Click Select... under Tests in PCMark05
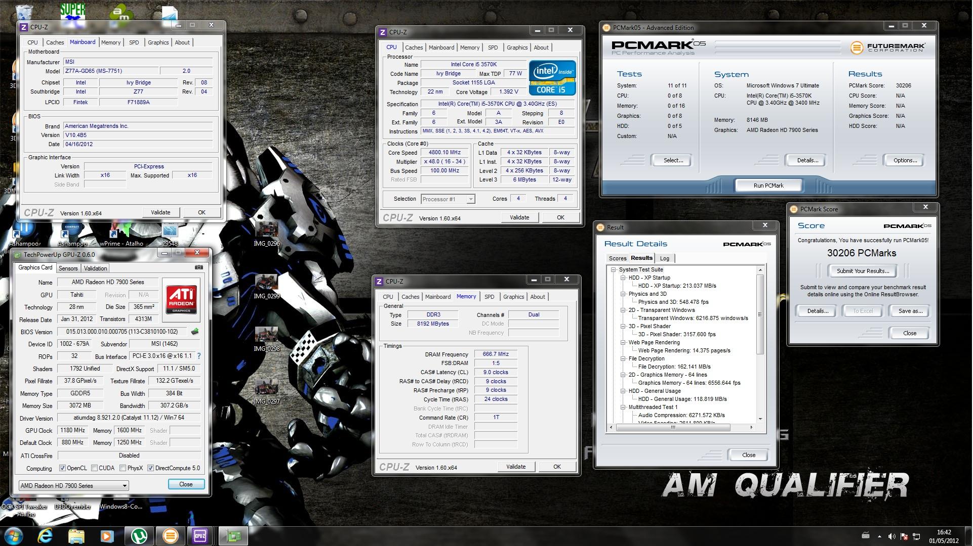Screen dimensions: 973x546 pos(673,160)
